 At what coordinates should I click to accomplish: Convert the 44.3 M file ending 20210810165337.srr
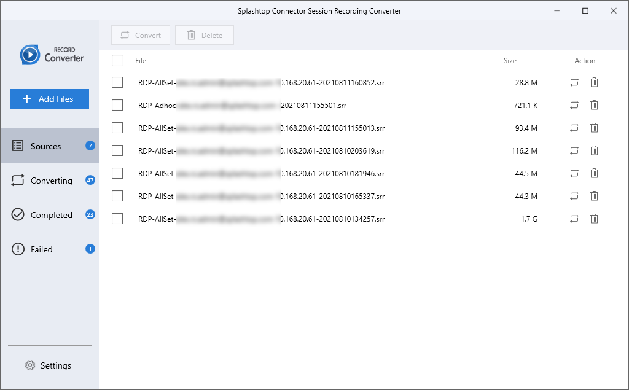[574, 196]
